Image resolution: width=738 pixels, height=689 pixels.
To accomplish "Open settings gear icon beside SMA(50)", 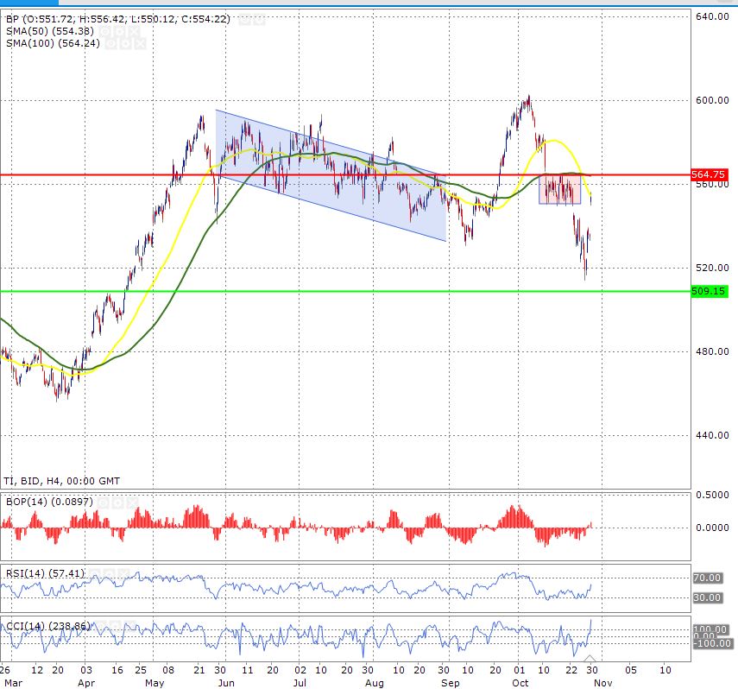I will [120, 32].
